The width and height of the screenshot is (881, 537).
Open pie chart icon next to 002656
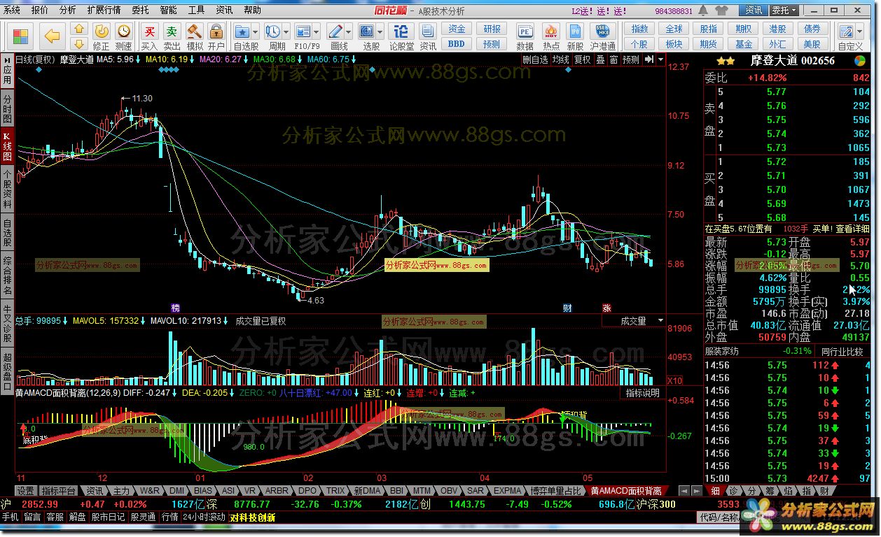859,61
